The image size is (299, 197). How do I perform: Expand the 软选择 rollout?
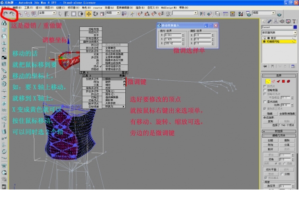279,131
